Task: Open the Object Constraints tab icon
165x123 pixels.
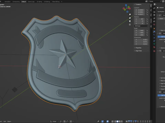Action: pyautogui.click(x=154, y=41)
